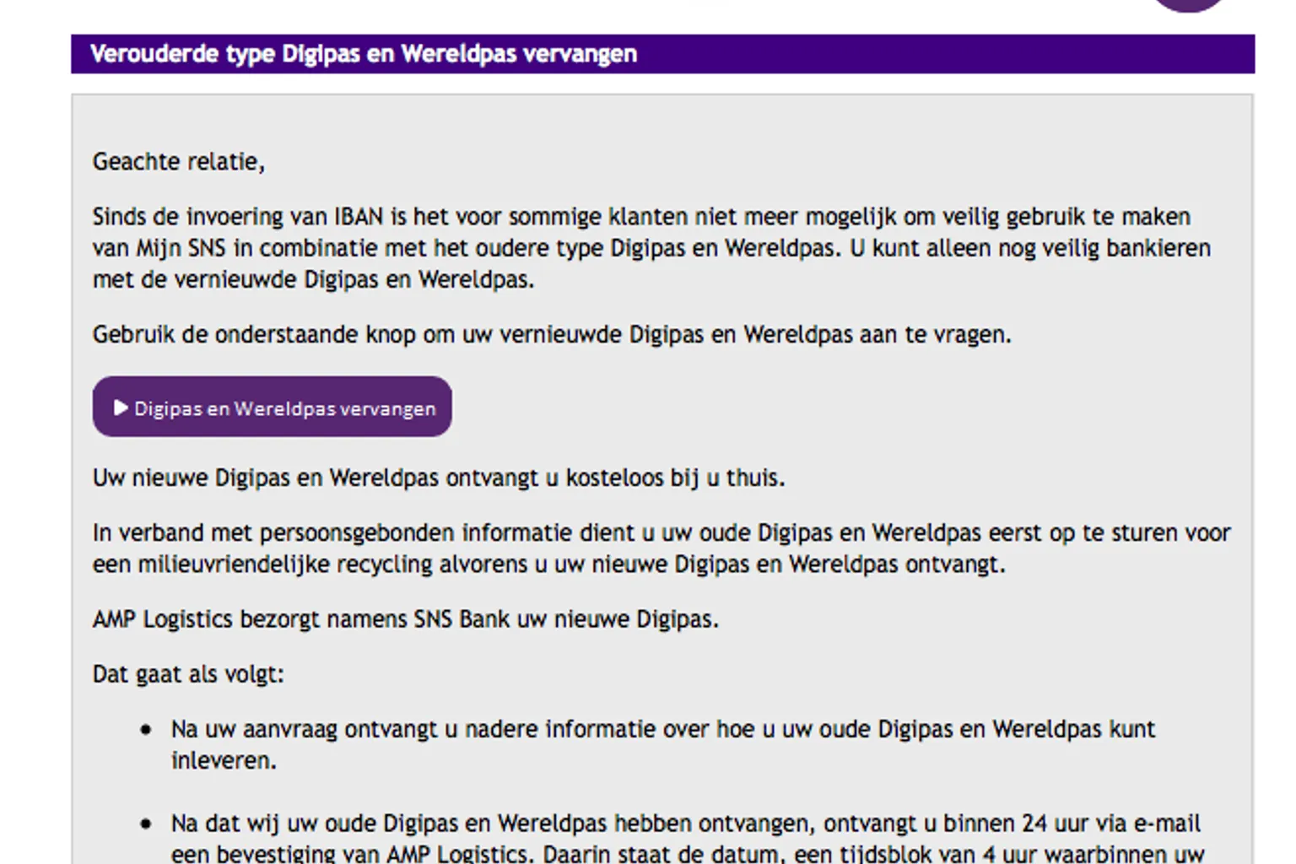Click the word "inleveren." ending the first bullet
This screenshot has width=1296, height=864.
[224, 761]
